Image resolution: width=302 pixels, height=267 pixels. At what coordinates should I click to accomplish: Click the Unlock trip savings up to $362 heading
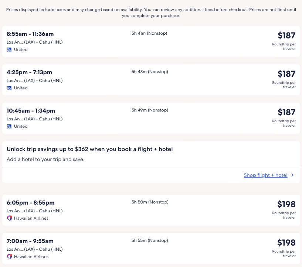(x=90, y=149)
